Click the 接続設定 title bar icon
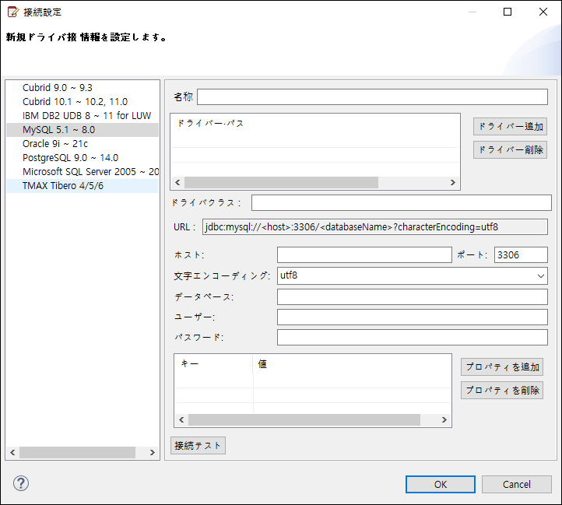562x505 pixels. tap(13, 12)
